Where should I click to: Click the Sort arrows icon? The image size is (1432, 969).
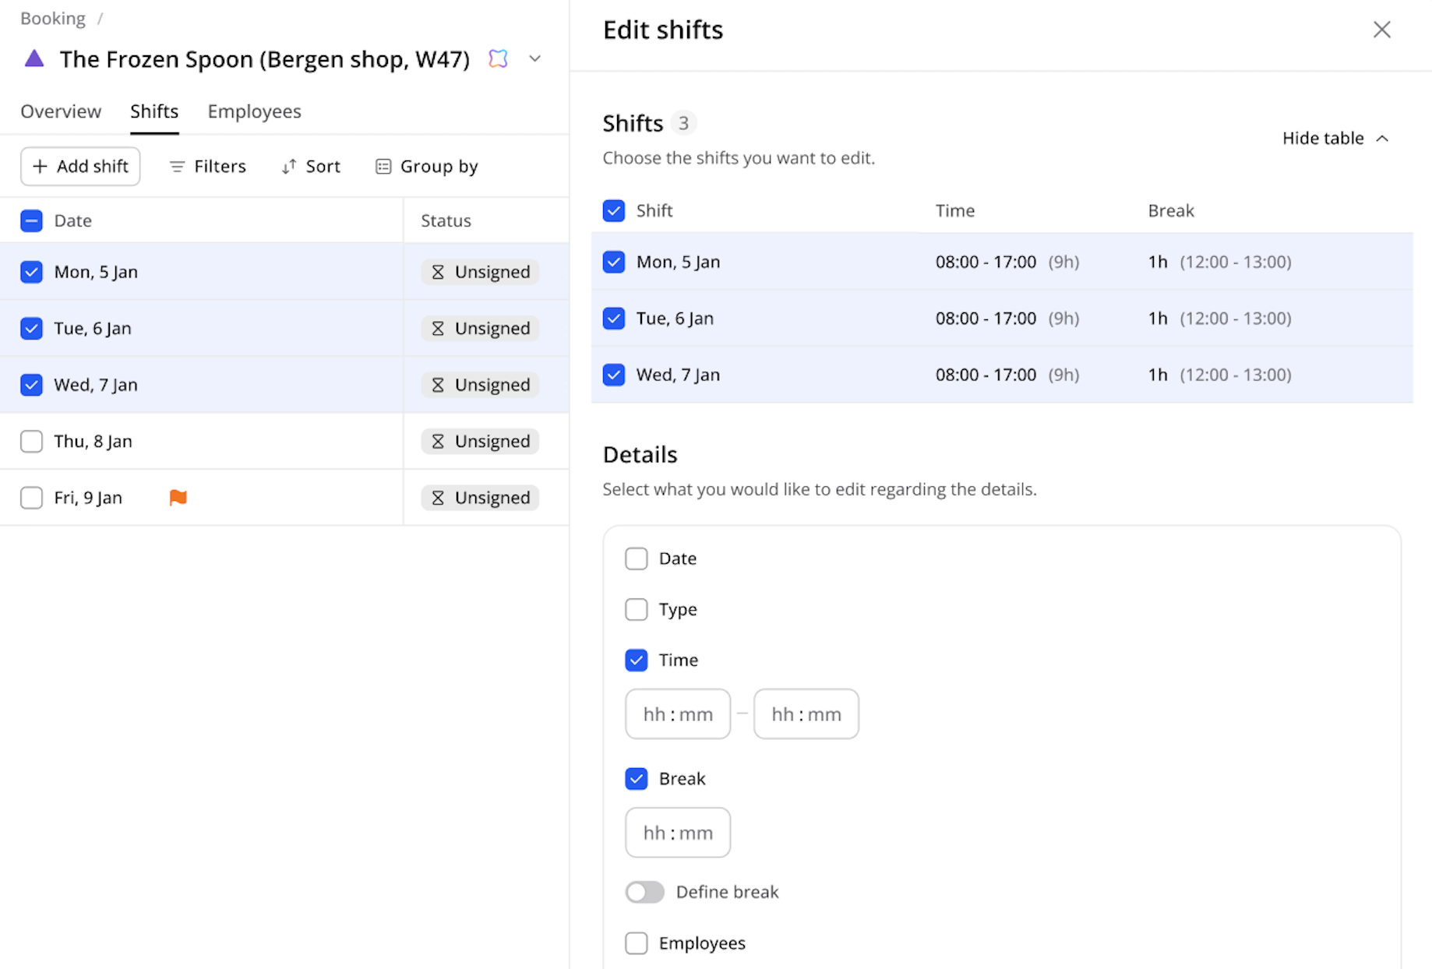289,167
